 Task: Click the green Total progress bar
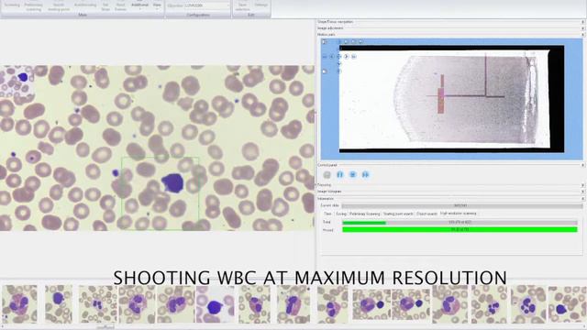460,222
